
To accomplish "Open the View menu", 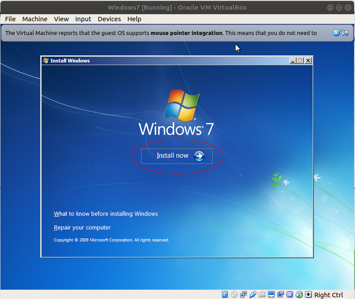I will point(61,19).
